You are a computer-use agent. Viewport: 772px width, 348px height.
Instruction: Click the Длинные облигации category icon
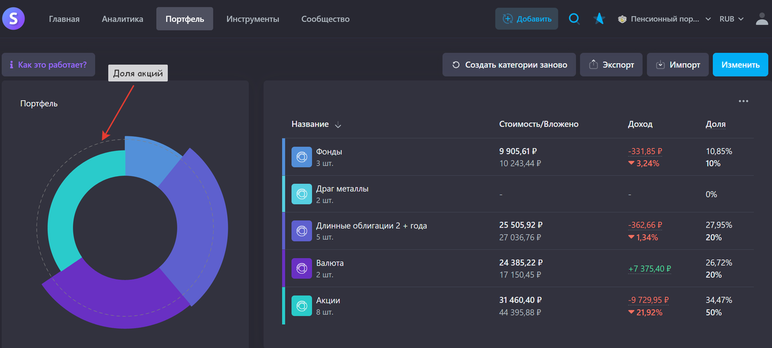pyautogui.click(x=302, y=231)
